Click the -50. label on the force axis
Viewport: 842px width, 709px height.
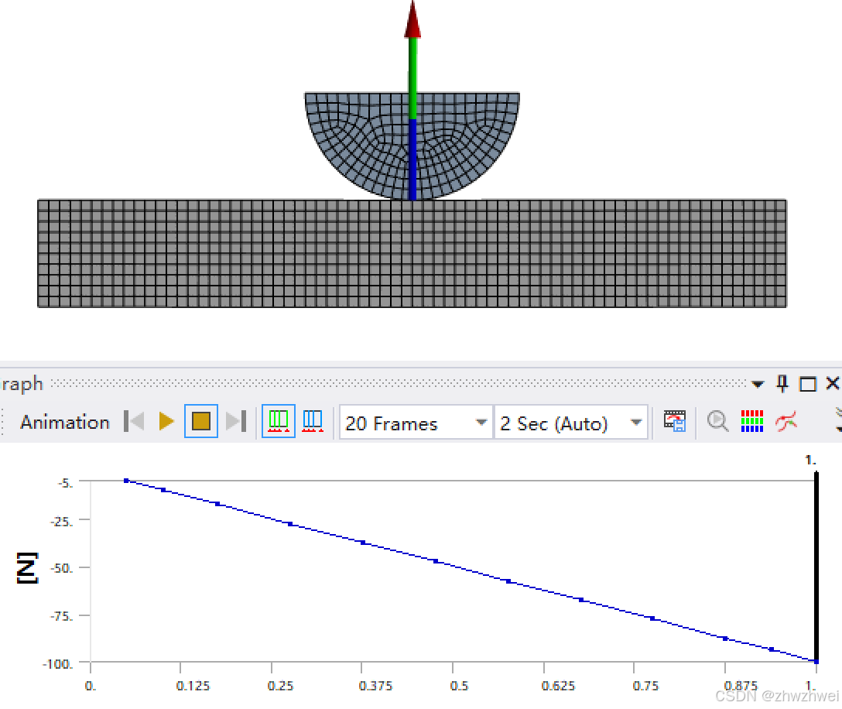pos(61,568)
